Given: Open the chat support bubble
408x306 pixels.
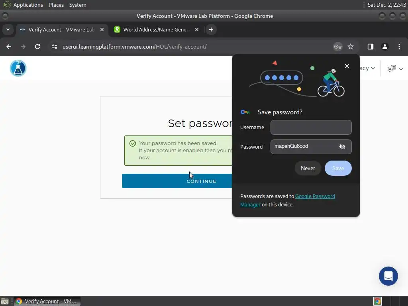Looking at the screenshot, I should 388,276.
